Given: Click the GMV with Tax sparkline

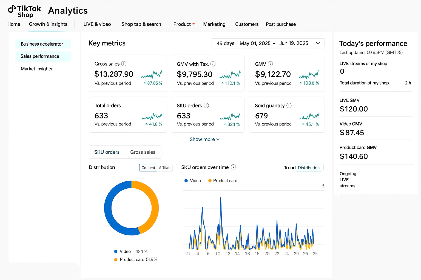Looking at the screenshot, I should (x=230, y=74).
